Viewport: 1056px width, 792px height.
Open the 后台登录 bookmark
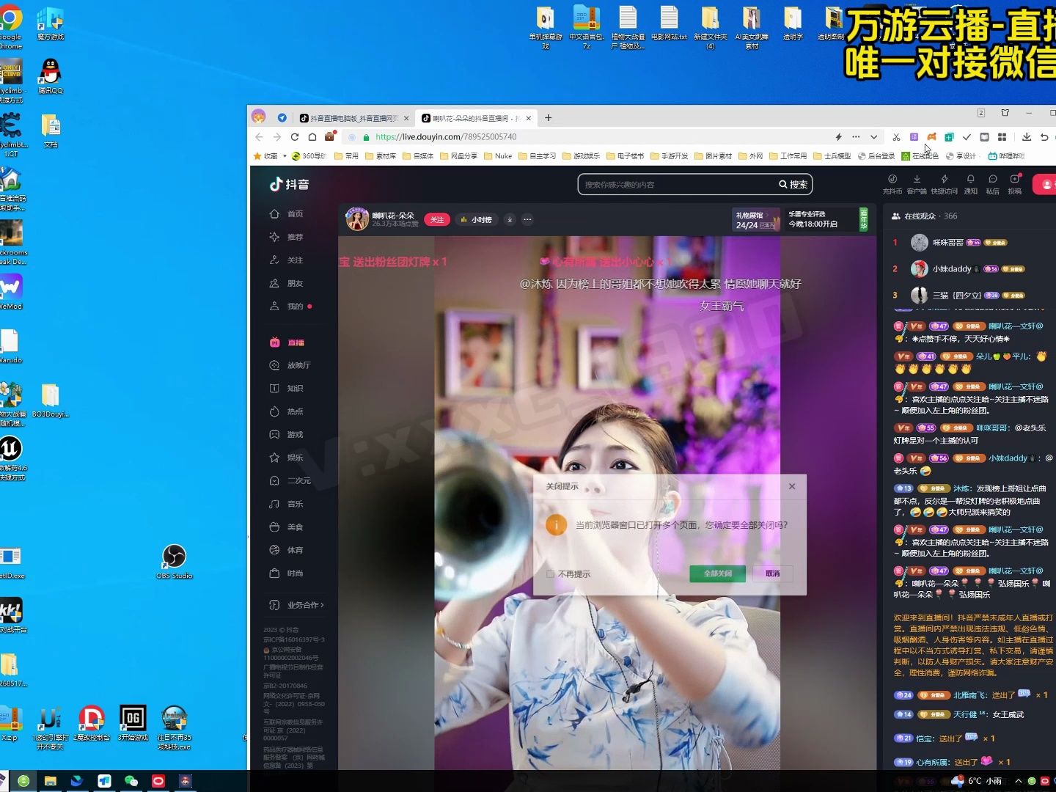point(877,156)
